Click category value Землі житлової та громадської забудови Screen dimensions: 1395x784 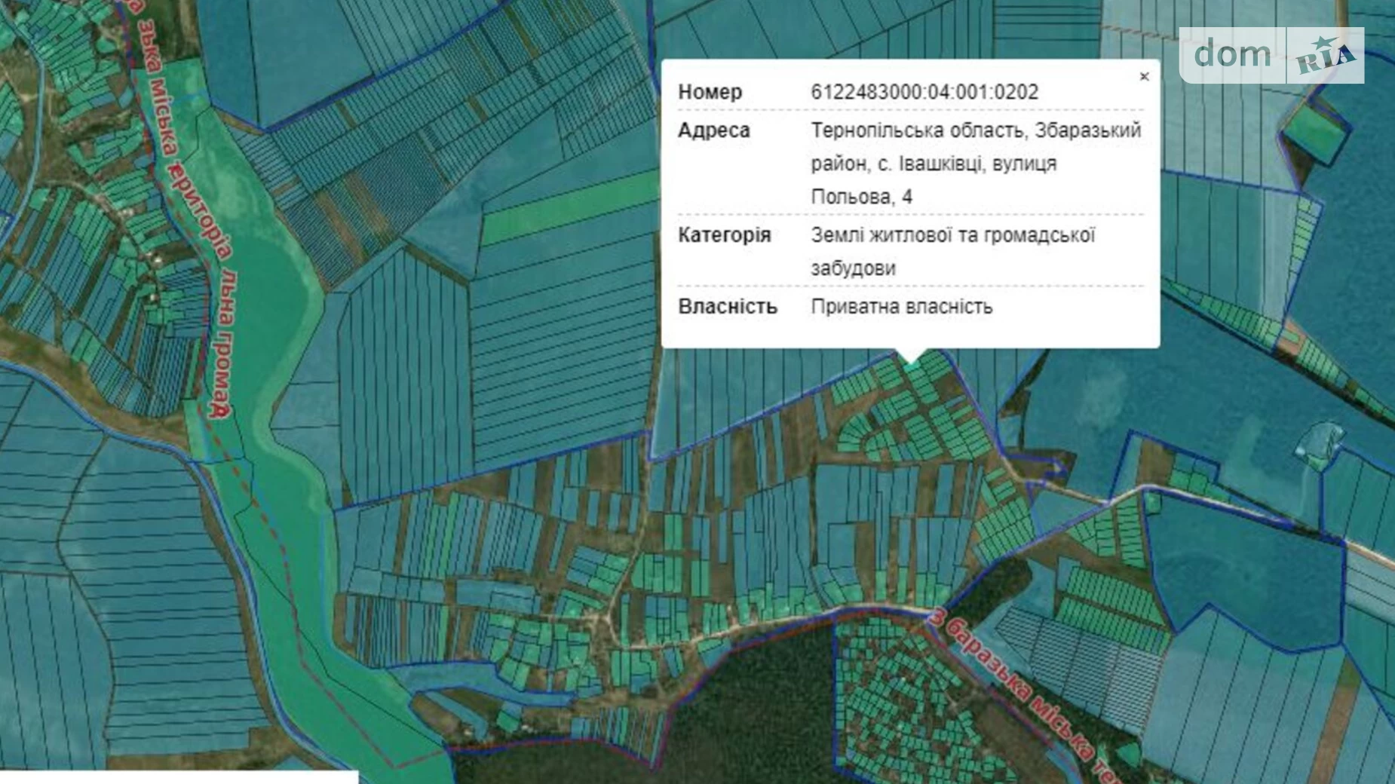point(952,251)
